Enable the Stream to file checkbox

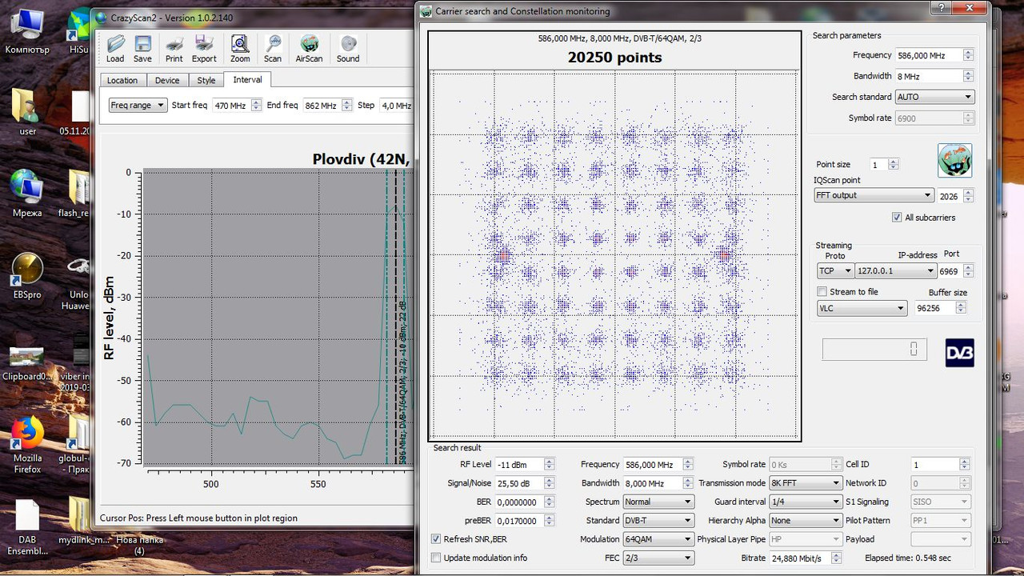point(822,292)
